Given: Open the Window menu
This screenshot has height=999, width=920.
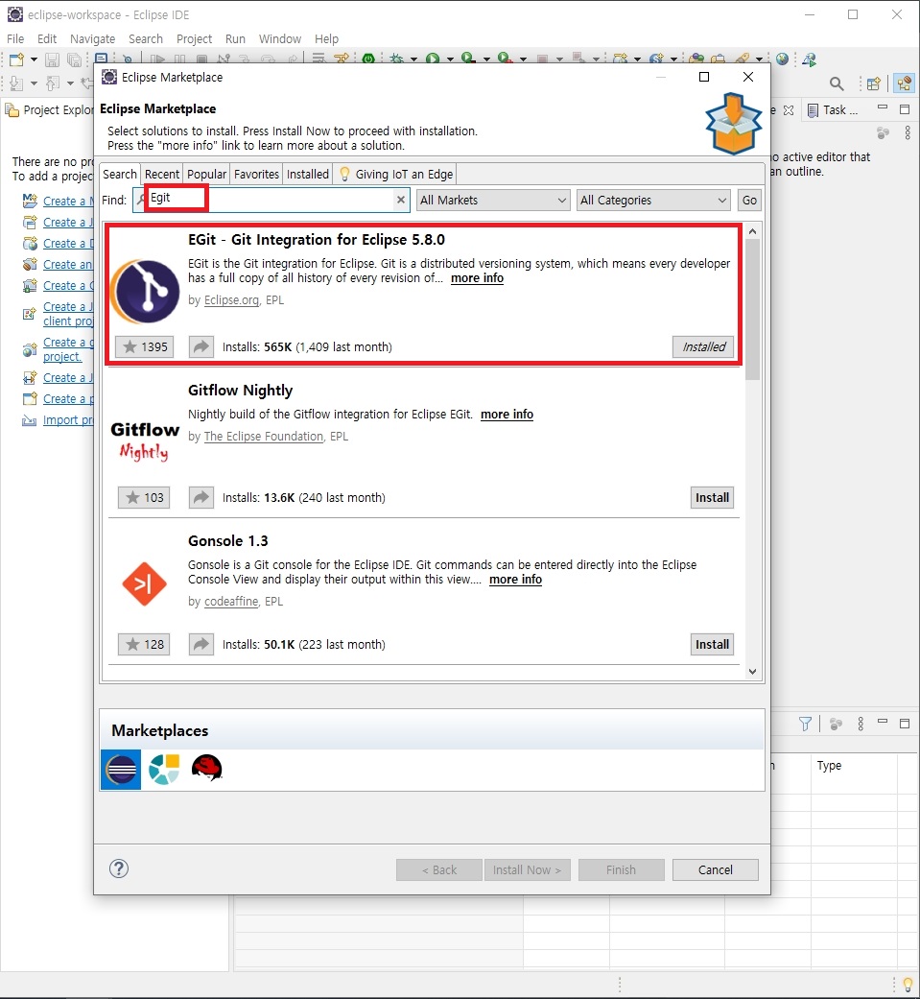Looking at the screenshot, I should click(x=280, y=38).
